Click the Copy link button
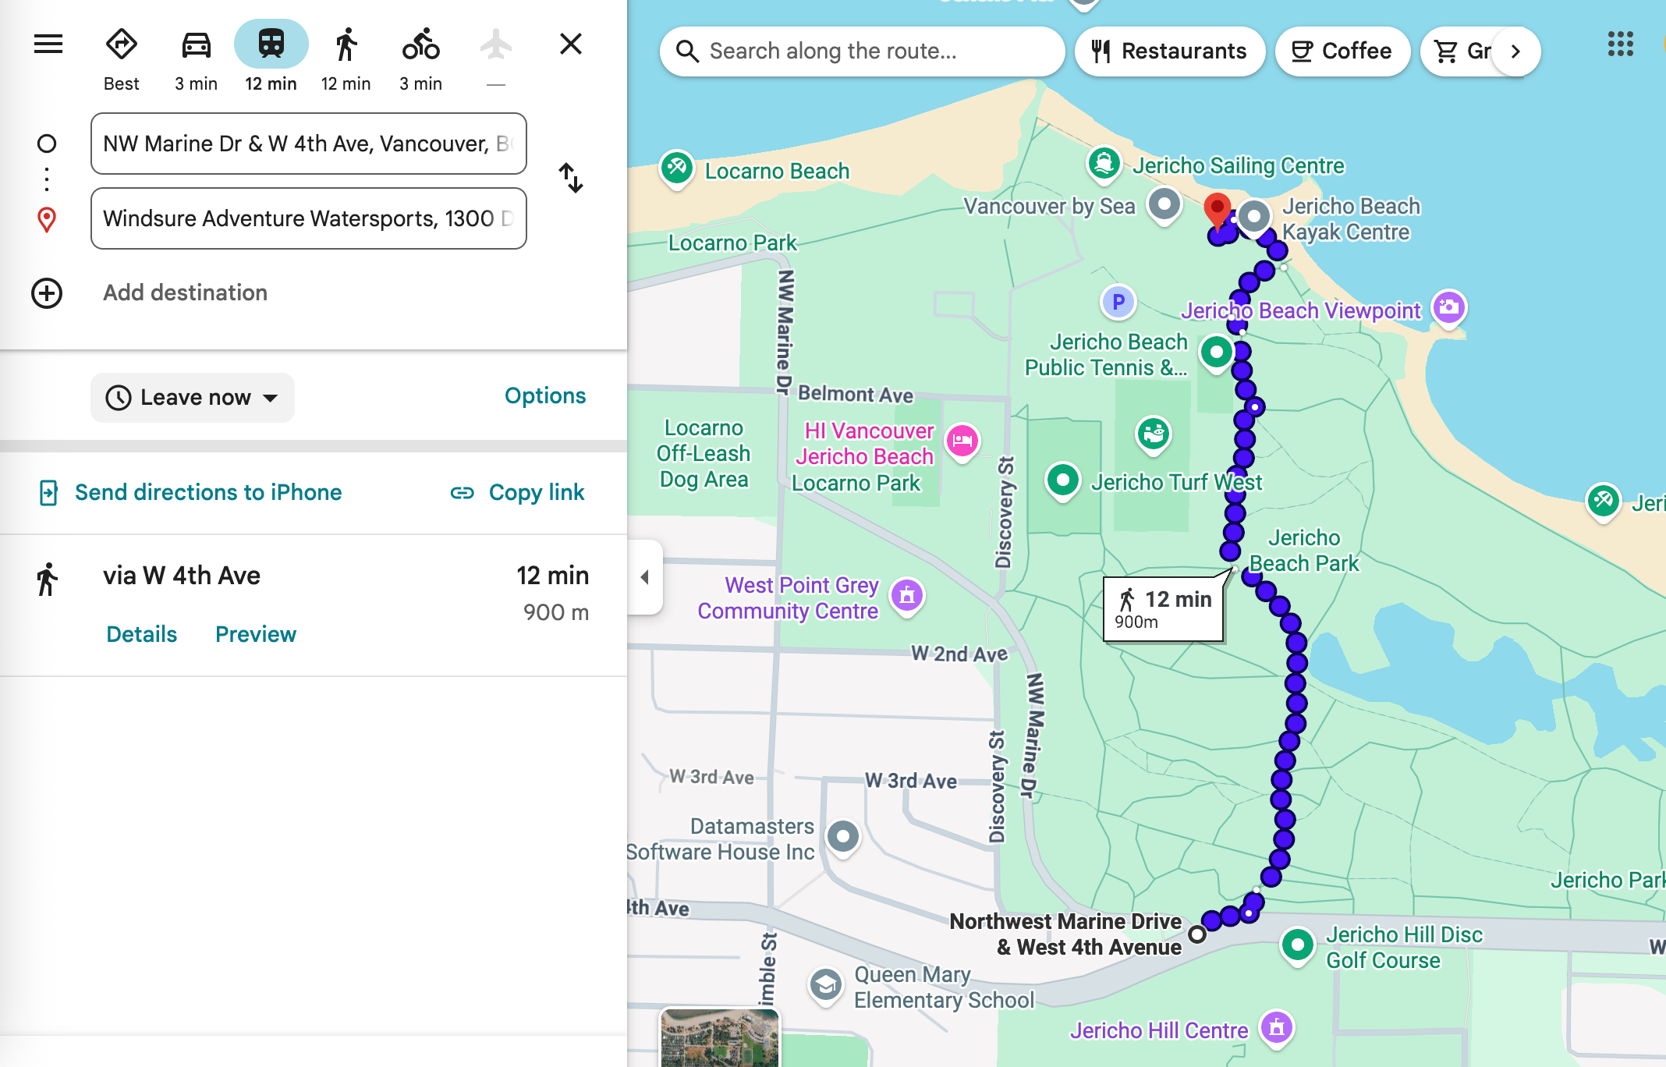 518,493
